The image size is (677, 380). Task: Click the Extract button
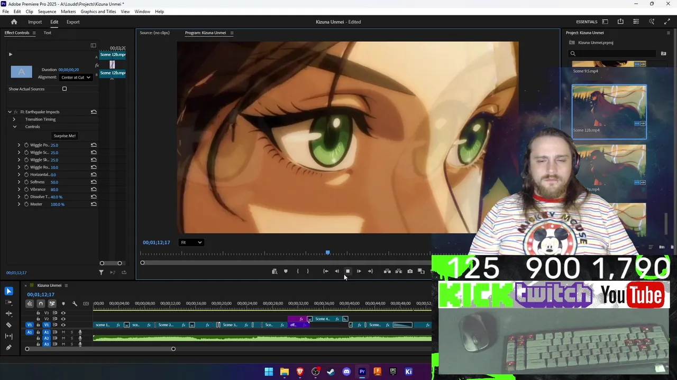tap(399, 271)
